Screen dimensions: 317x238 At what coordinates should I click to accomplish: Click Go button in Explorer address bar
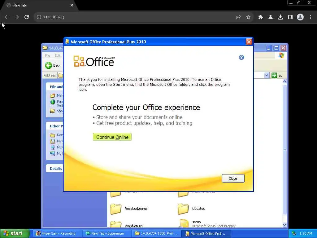coord(277,75)
